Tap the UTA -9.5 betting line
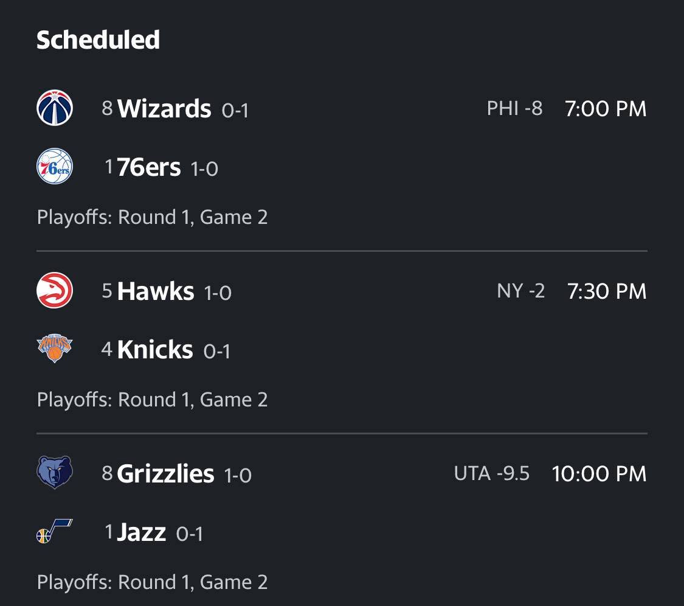 coord(492,473)
